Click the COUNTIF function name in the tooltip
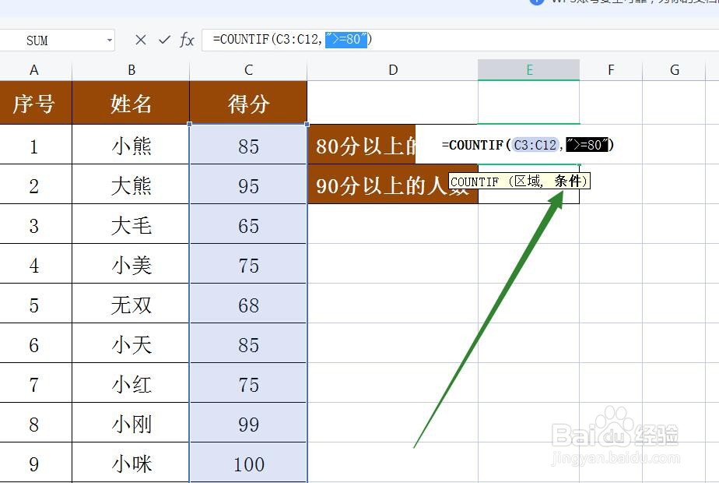Screen dimensions: 719x483 tap(475, 181)
